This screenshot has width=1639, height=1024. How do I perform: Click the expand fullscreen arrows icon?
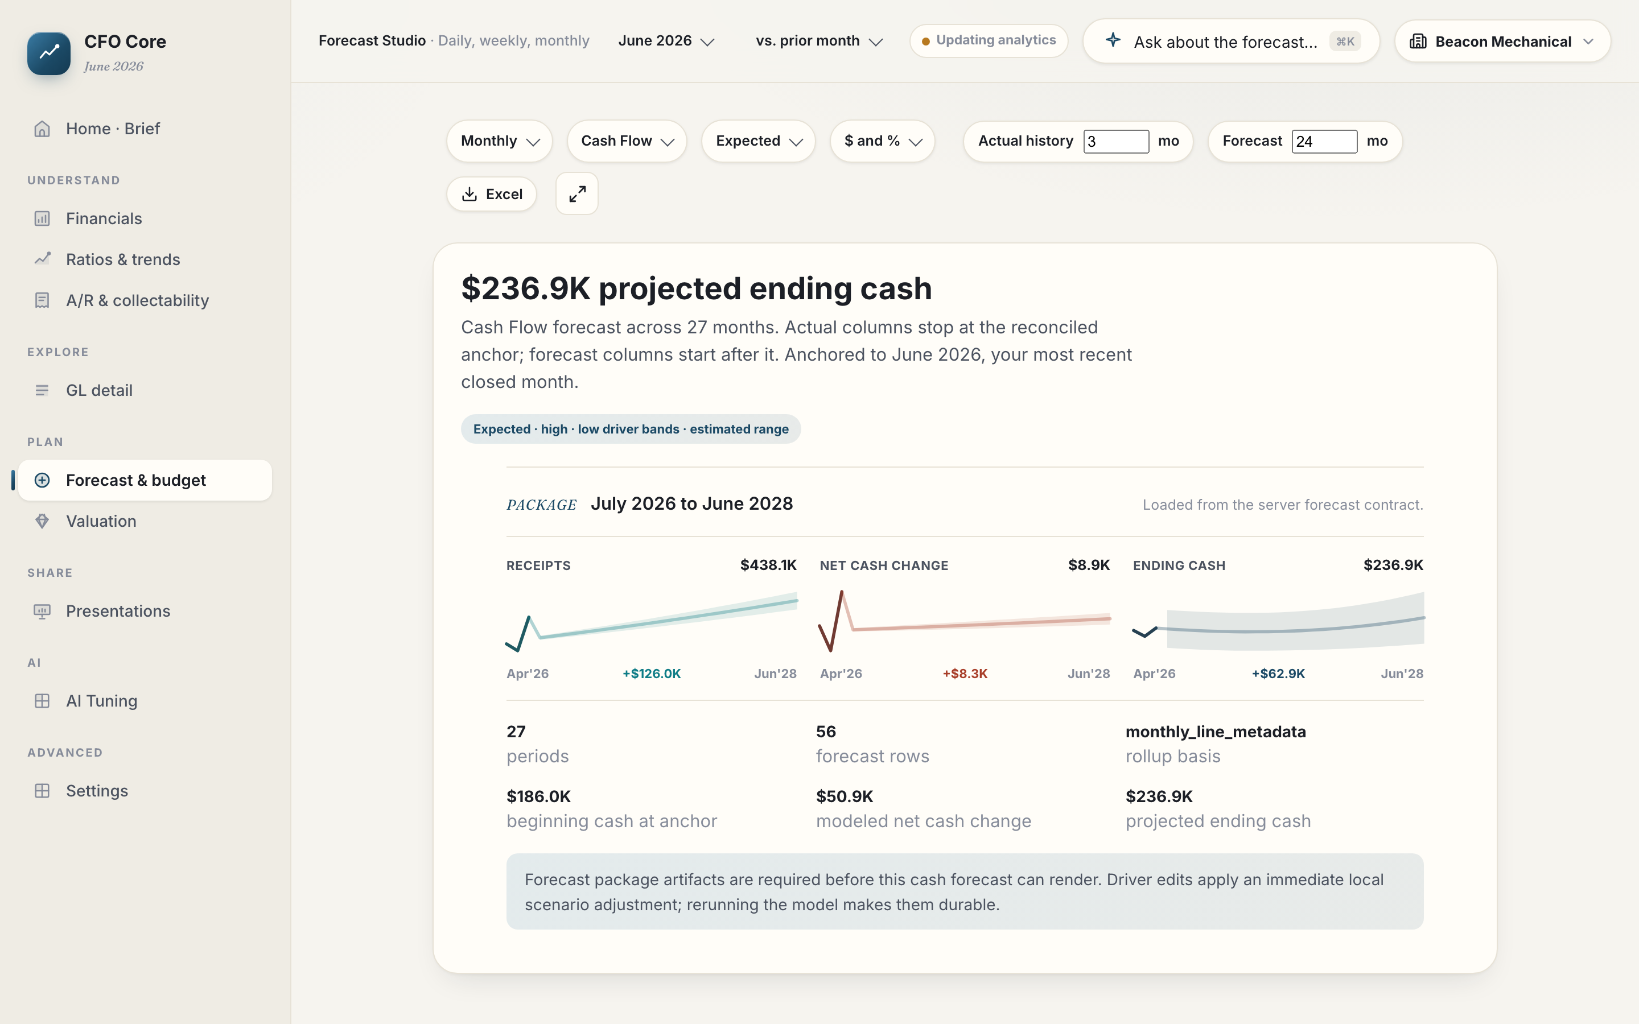coord(577,193)
